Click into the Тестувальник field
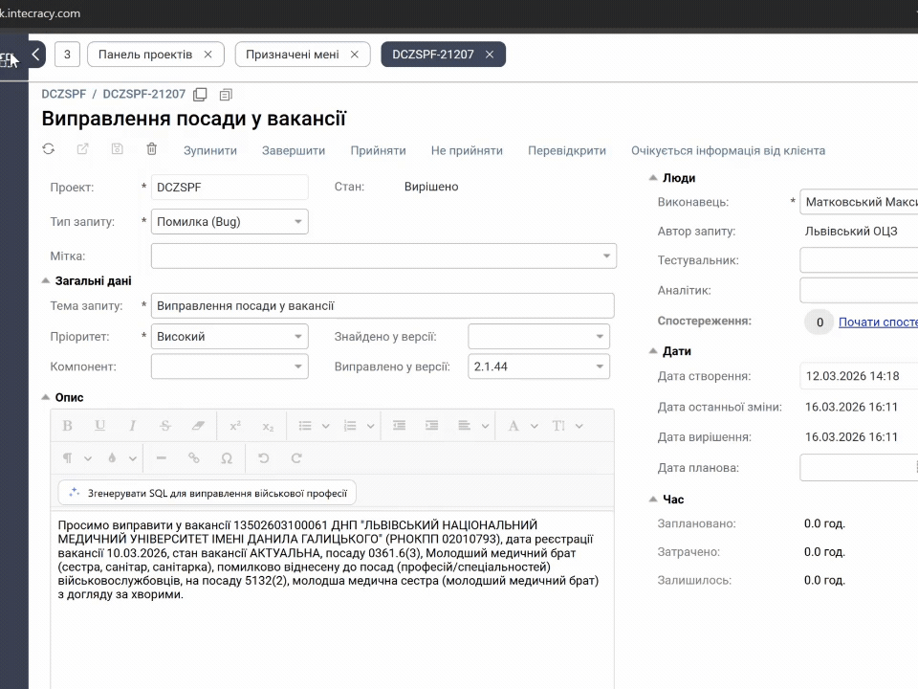The image size is (918, 689). click(859, 260)
